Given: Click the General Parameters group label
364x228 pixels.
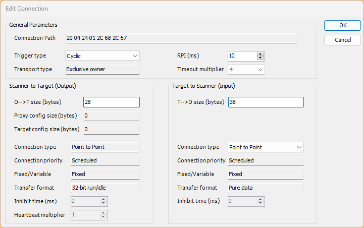Looking at the screenshot, I should coord(33,25).
